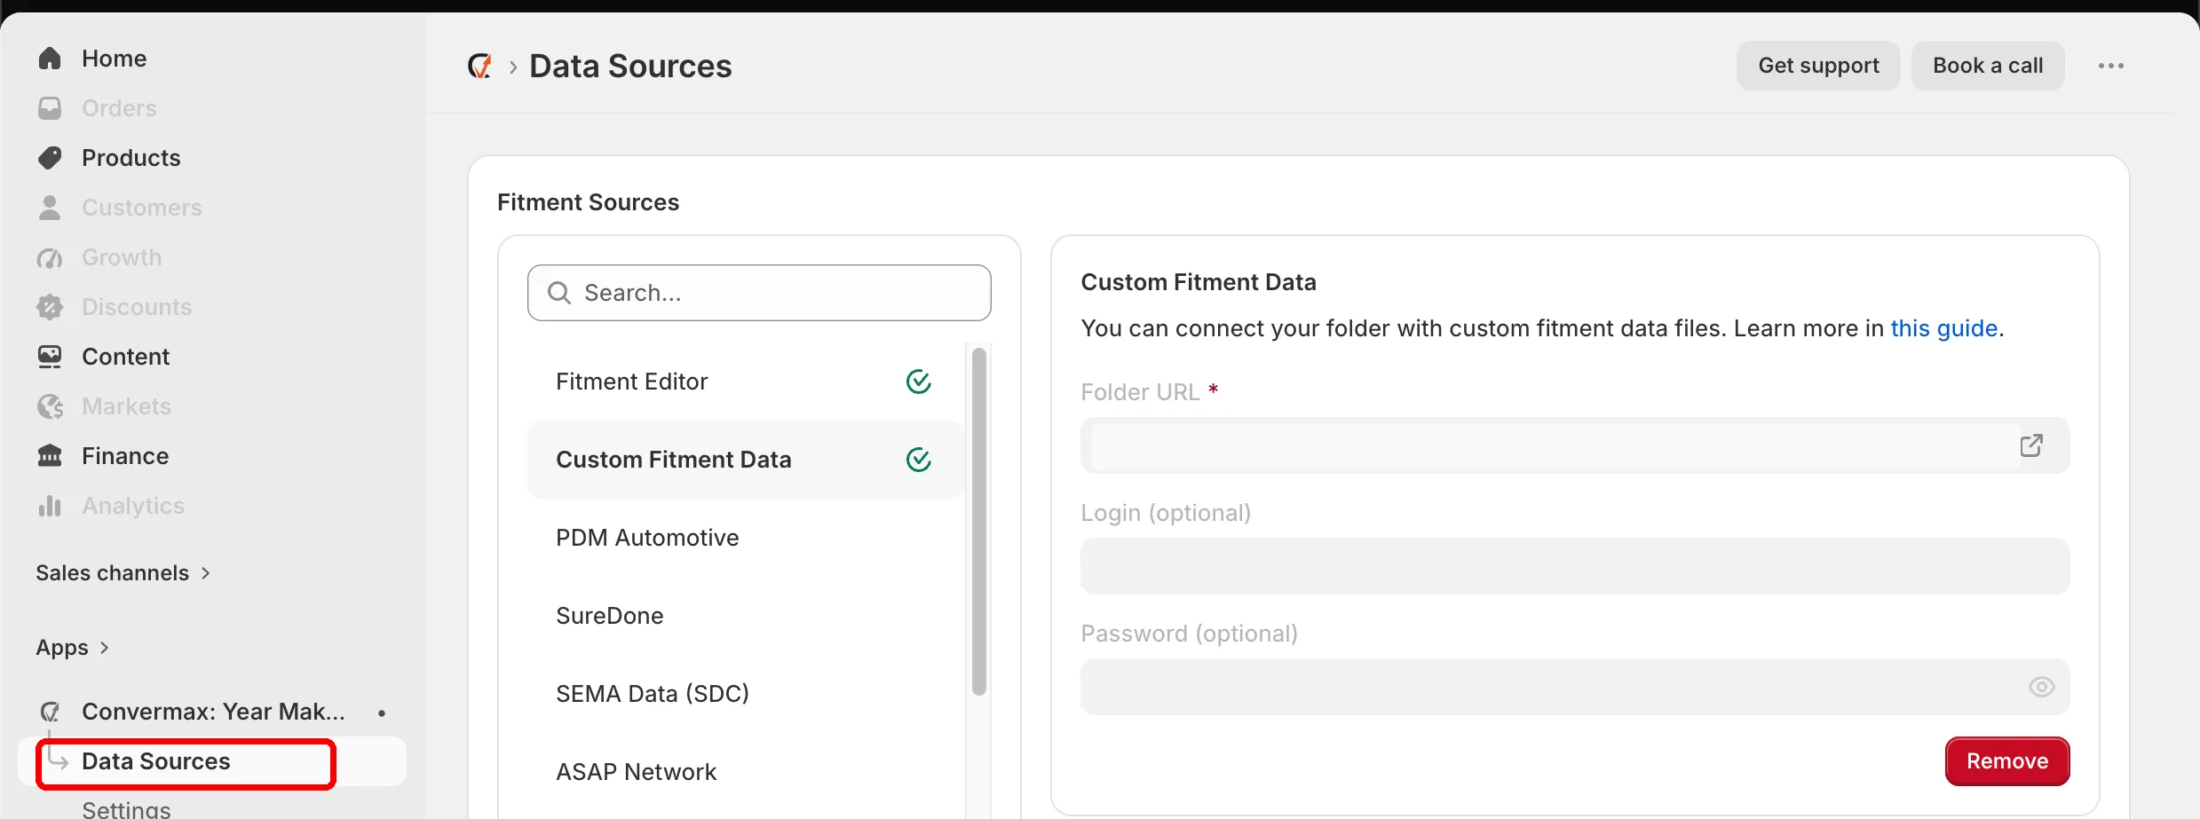2200x819 pixels.
Task: Navigate to Customers in the sidebar
Action: pos(142,208)
